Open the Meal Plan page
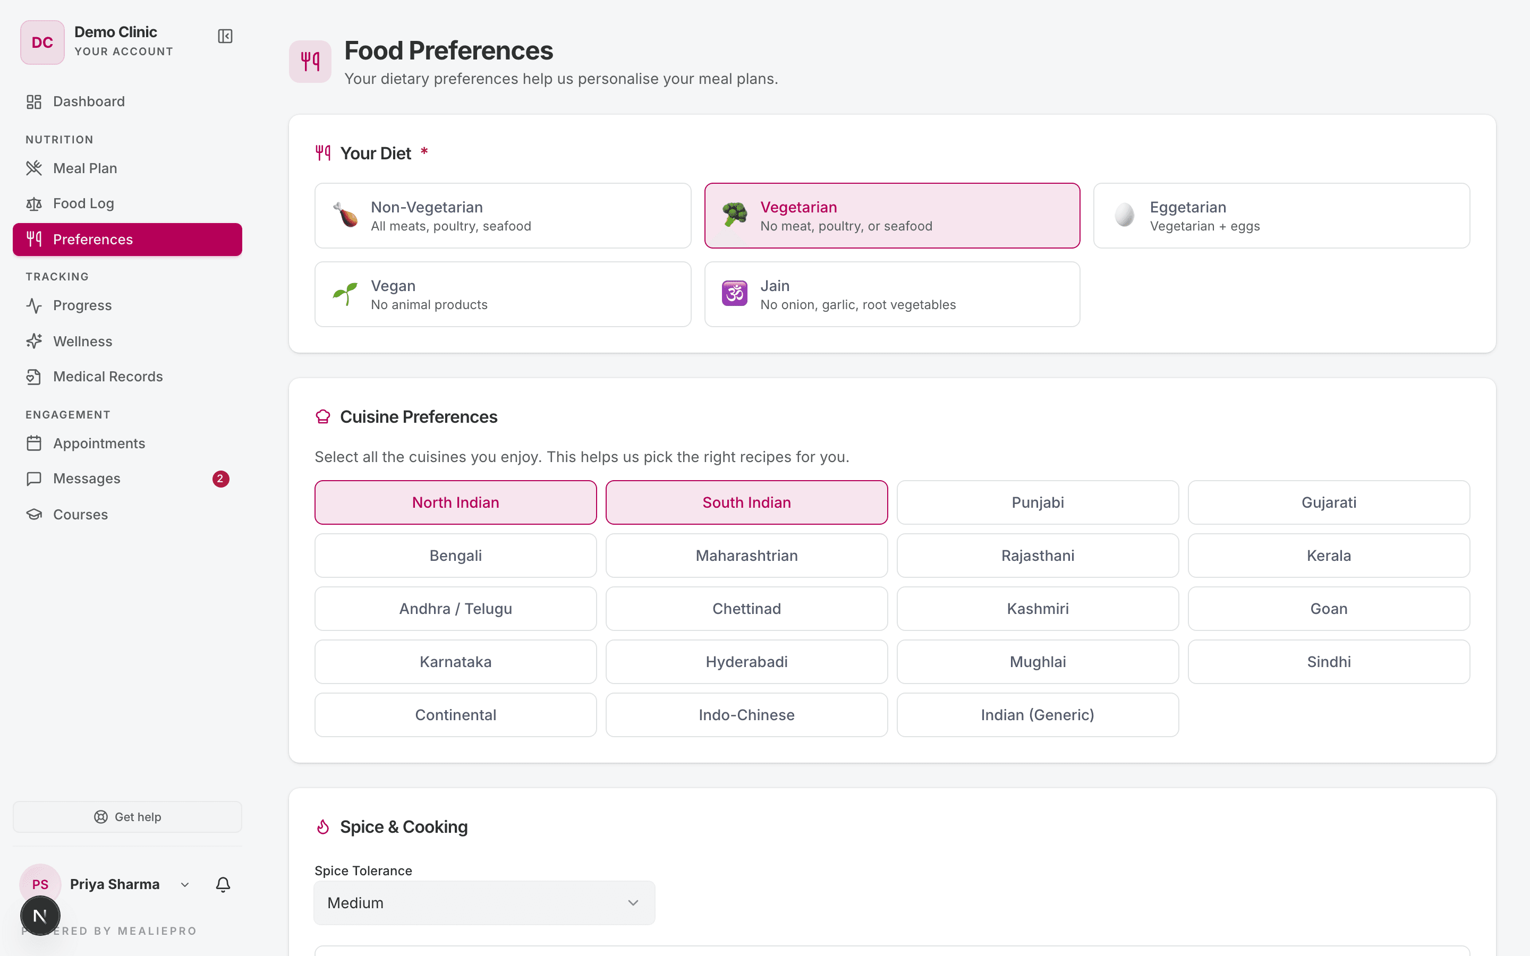Image resolution: width=1530 pixels, height=956 pixels. tap(127, 168)
